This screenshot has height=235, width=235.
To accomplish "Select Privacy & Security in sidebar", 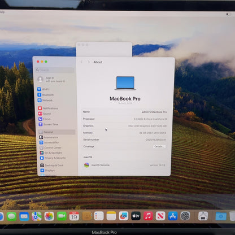I will [53, 158].
